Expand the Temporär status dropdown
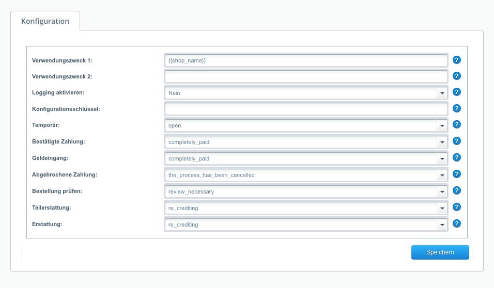This screenshot has width=494, height=288. [x=442, y=125]
